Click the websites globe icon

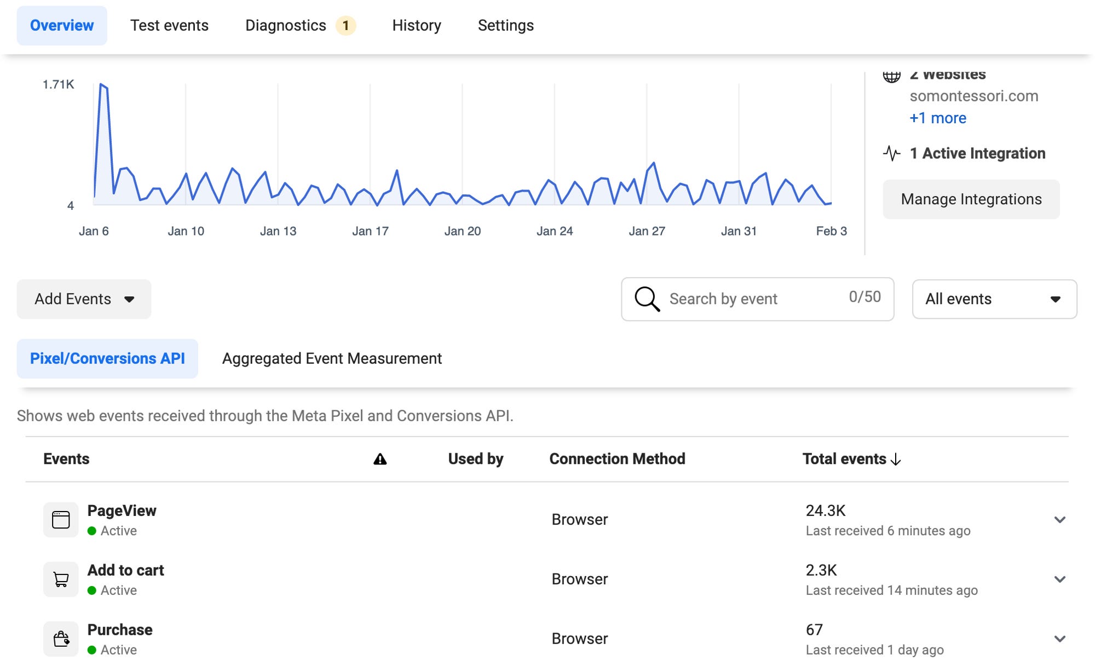click(891, 77)
